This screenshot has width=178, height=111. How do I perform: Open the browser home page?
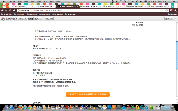click(x=14, y=11)
